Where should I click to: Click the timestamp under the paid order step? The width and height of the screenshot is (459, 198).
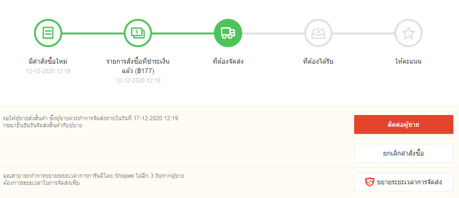coord(138,81)
